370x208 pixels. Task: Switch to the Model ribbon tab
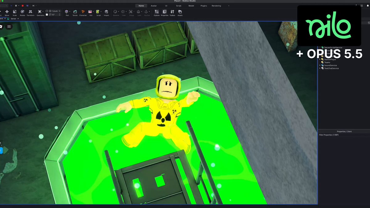point(191,6)
